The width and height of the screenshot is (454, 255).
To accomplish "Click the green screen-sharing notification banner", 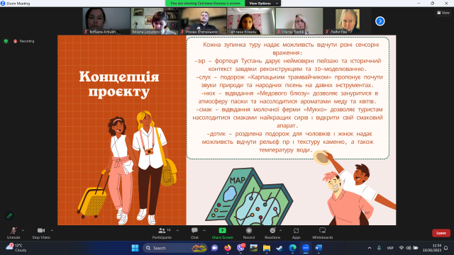I will click(205, 3).
